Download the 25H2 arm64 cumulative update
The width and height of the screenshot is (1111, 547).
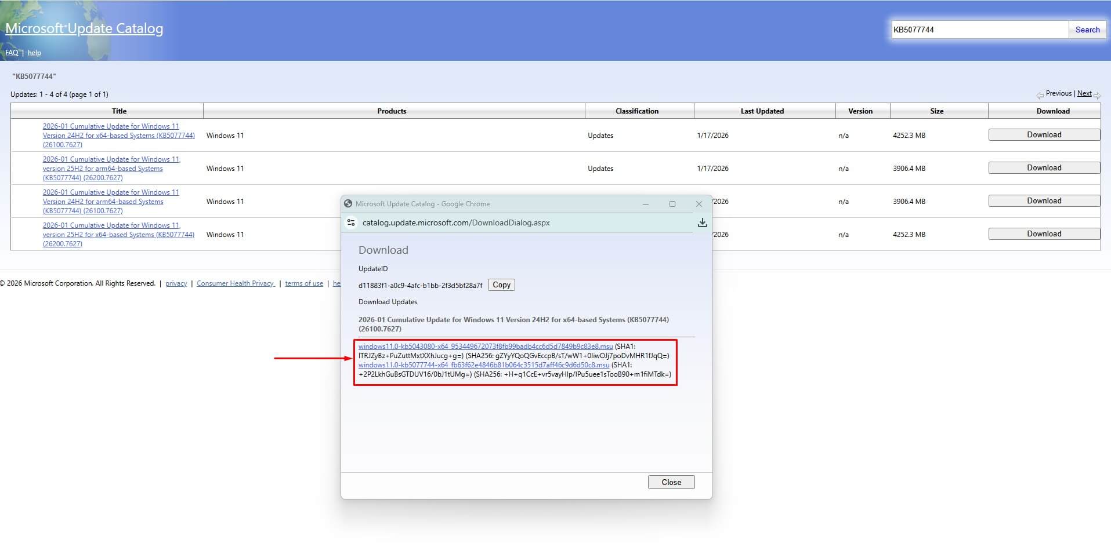tap(1044, 167)
